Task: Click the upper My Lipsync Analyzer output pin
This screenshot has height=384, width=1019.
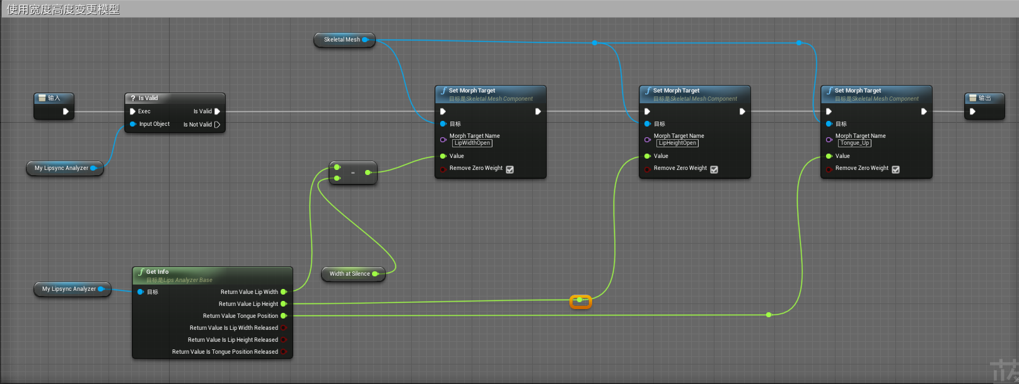Action: pyautogui.click(x=93, y=168)
